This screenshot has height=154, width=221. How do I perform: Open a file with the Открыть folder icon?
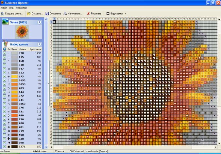coord(29,14)
